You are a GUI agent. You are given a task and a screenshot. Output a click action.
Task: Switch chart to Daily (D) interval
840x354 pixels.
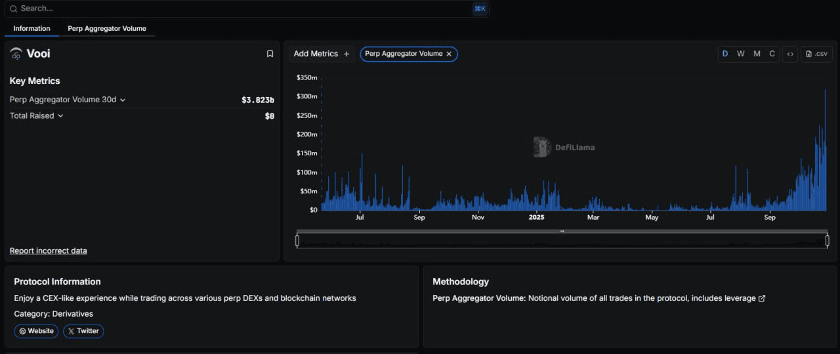725,54
